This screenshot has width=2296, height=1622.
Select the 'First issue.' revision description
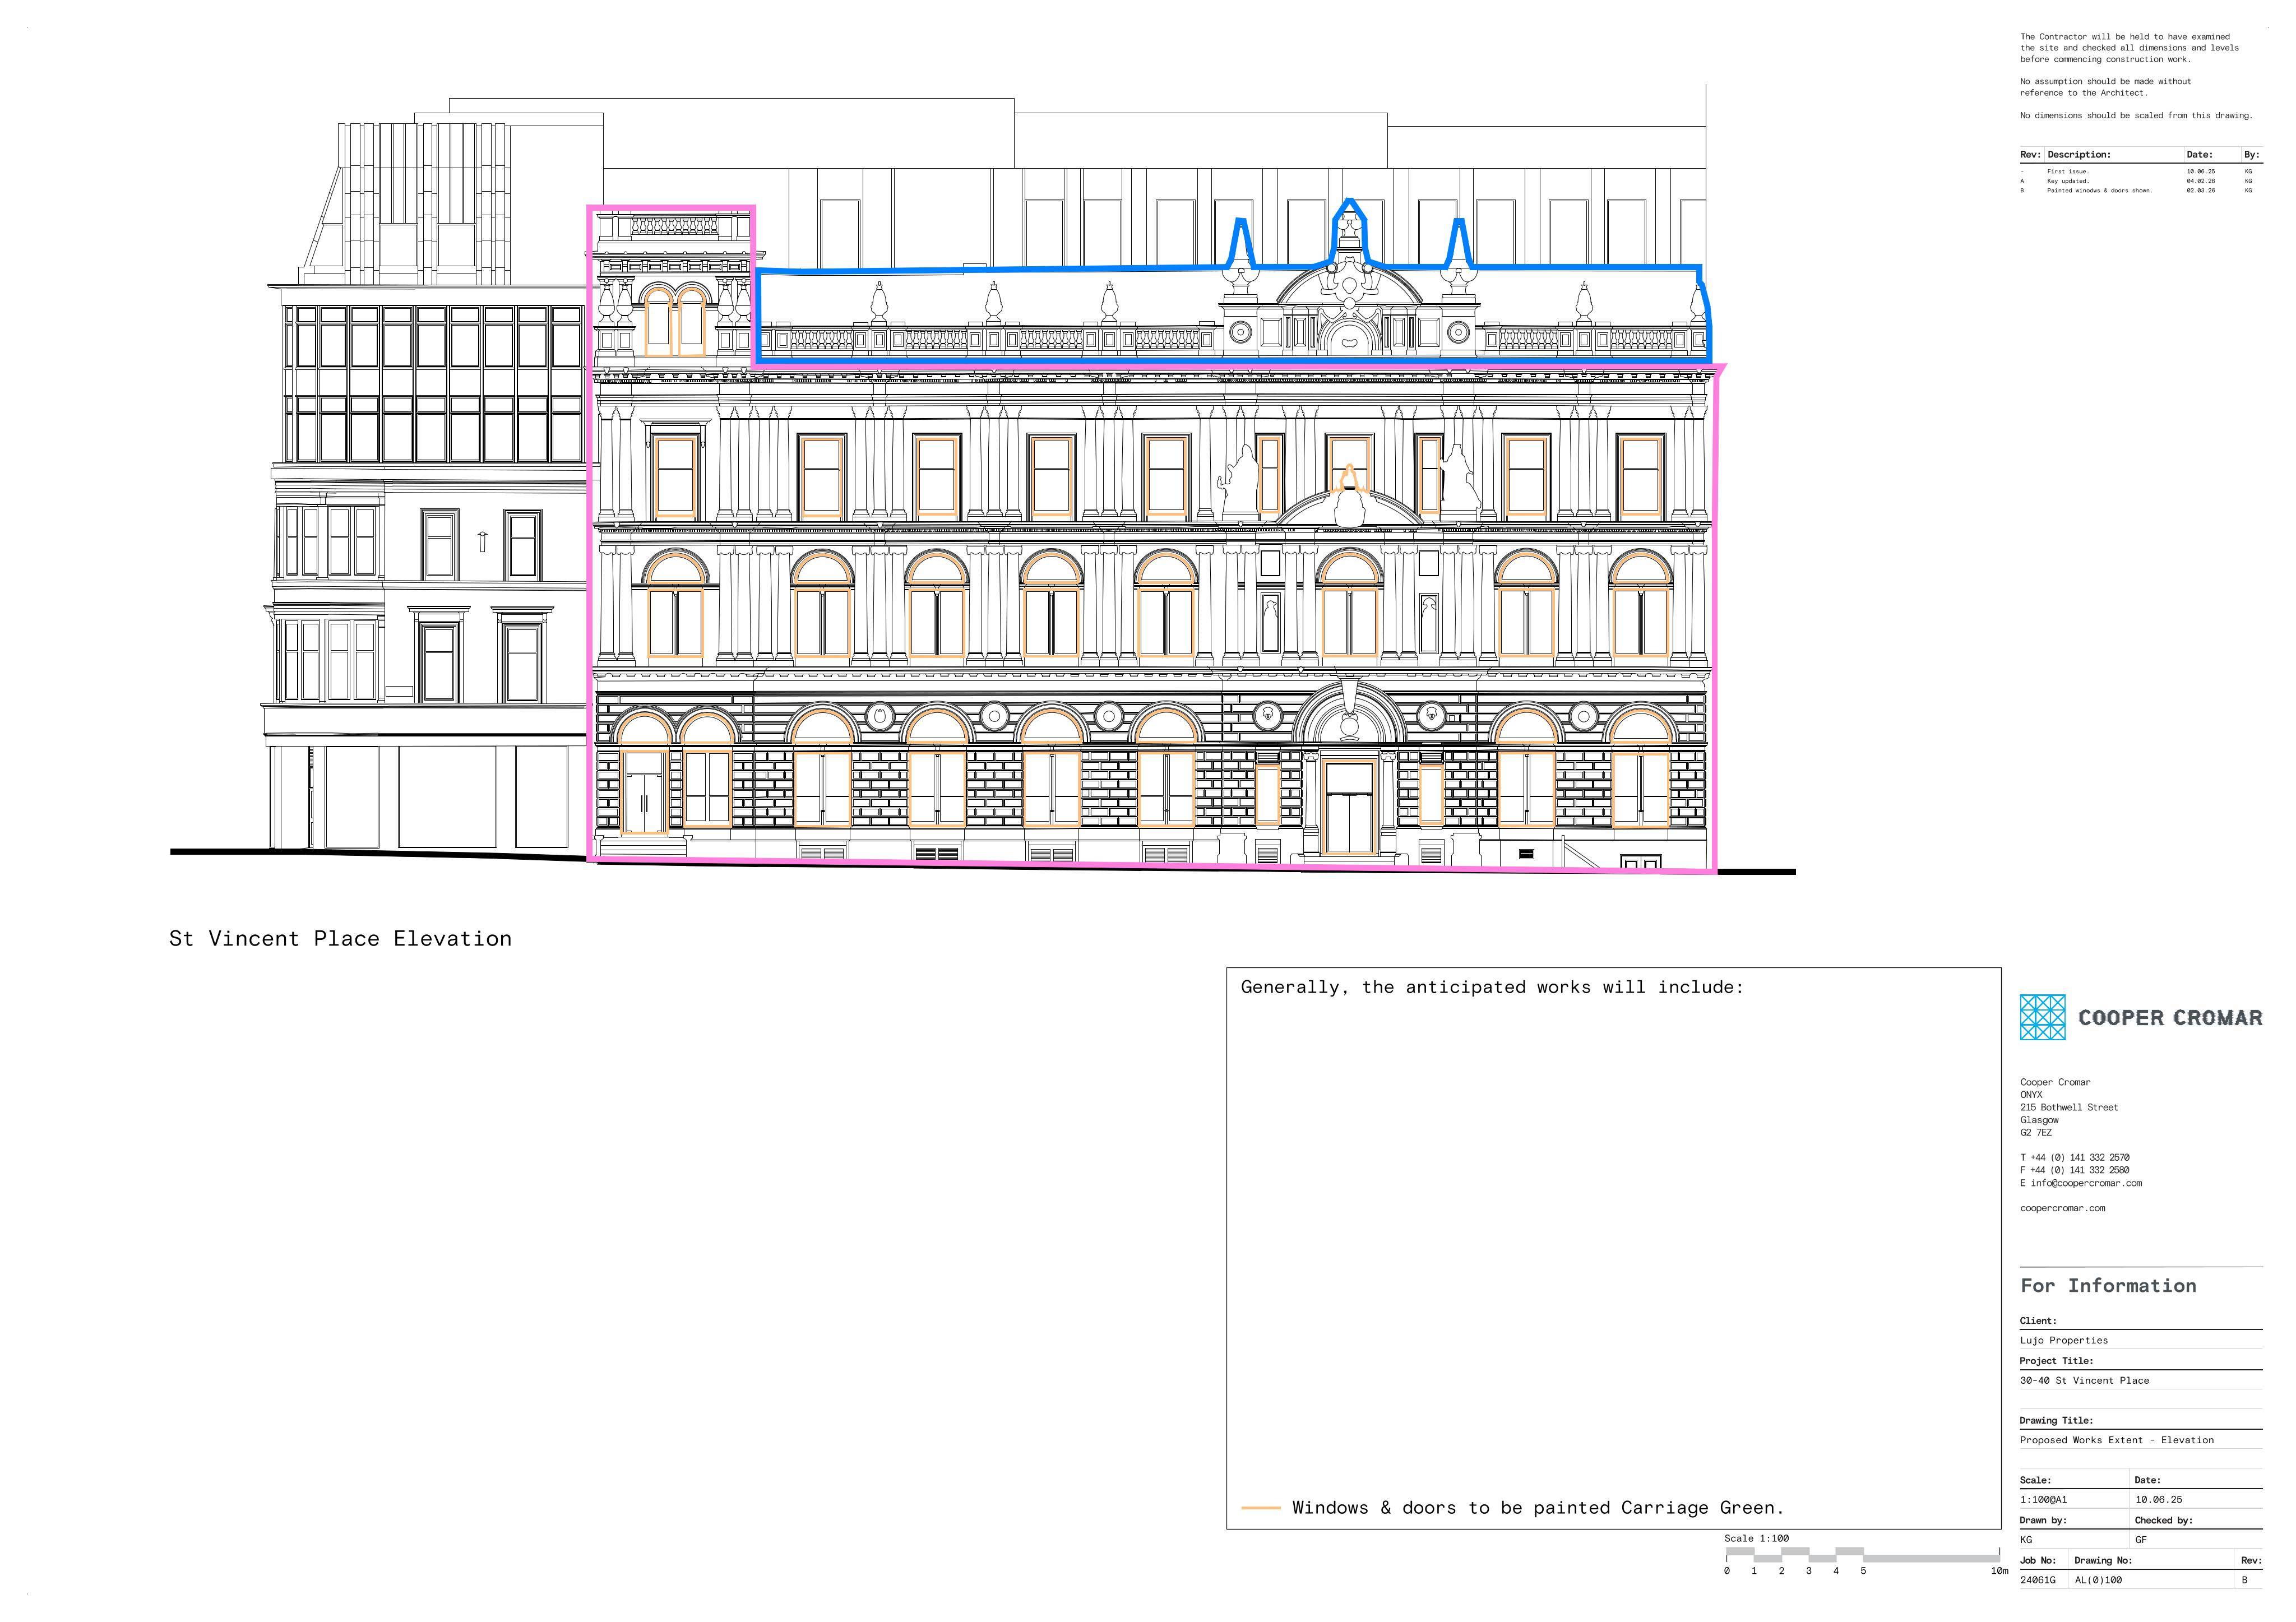[x=2068, y=172]
